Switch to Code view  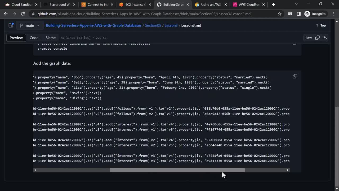[x=34, y=38]
